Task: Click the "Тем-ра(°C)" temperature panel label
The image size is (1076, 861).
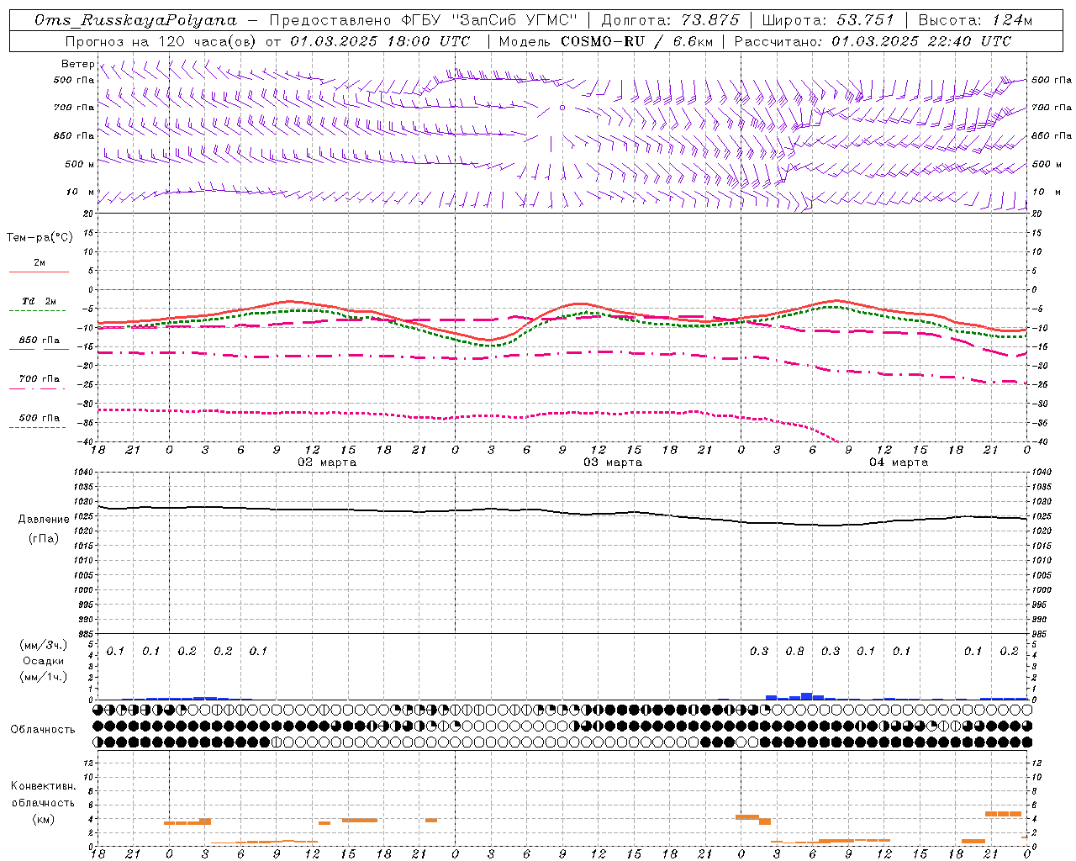Action: 40,237
